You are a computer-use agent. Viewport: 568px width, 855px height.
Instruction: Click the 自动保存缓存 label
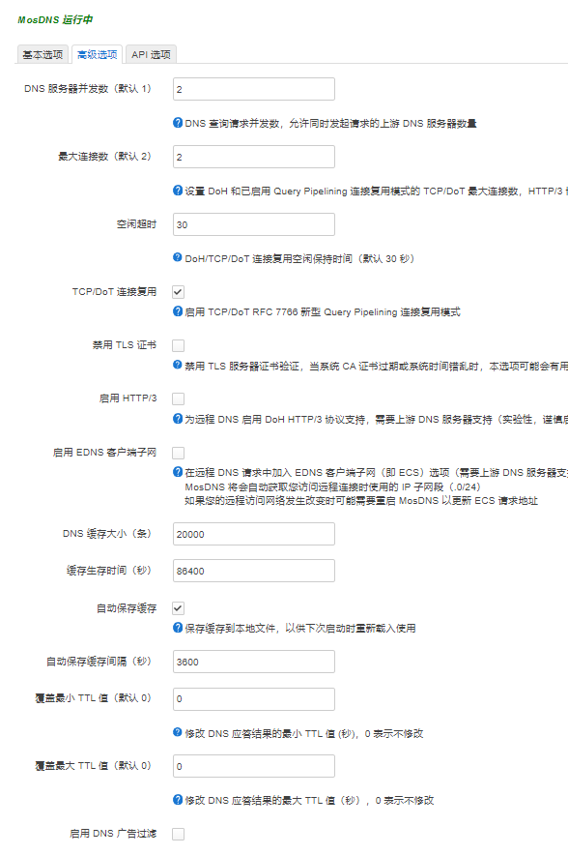tap(127, 608)
